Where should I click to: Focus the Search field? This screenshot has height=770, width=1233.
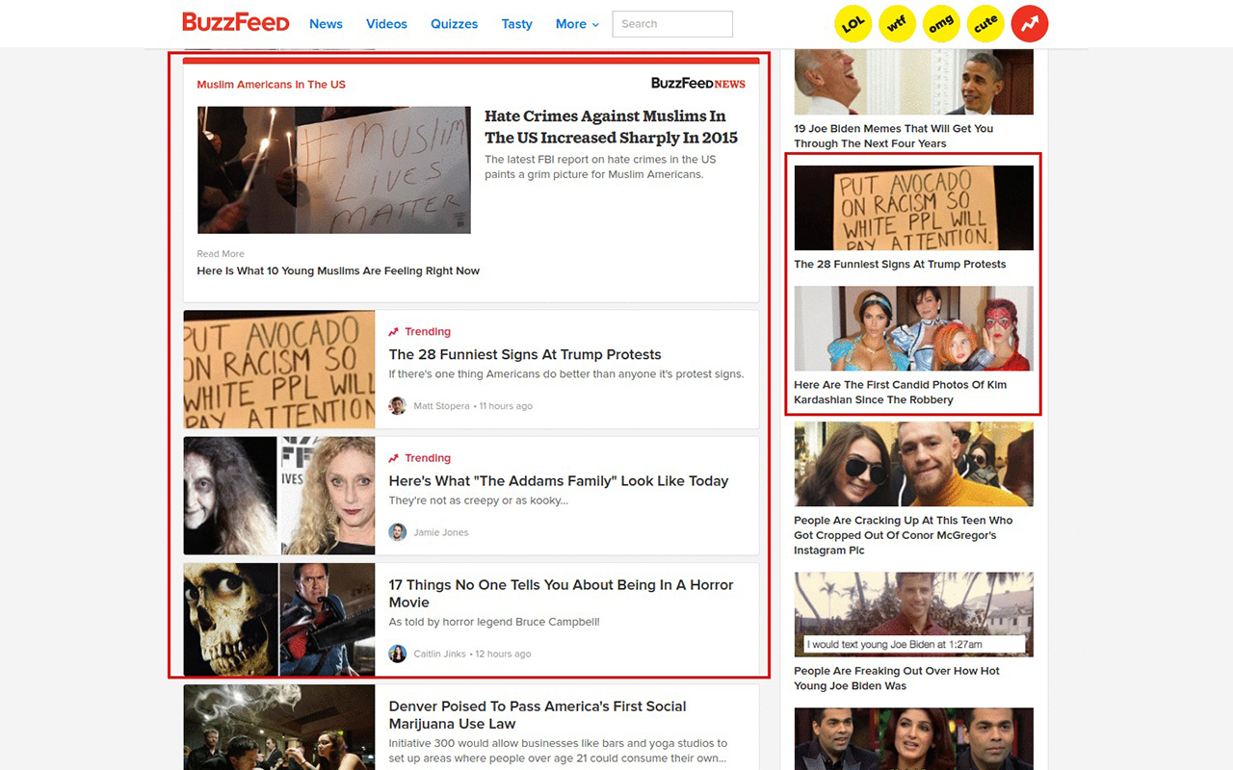click(672, 24)
